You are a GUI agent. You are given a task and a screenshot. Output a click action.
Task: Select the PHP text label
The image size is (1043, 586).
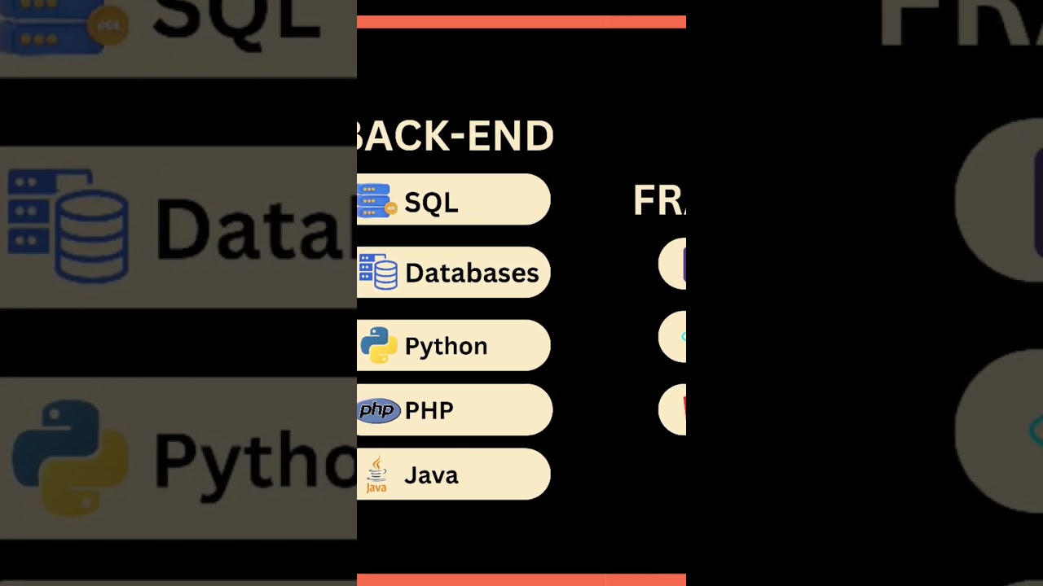click(x=429, y=410)
